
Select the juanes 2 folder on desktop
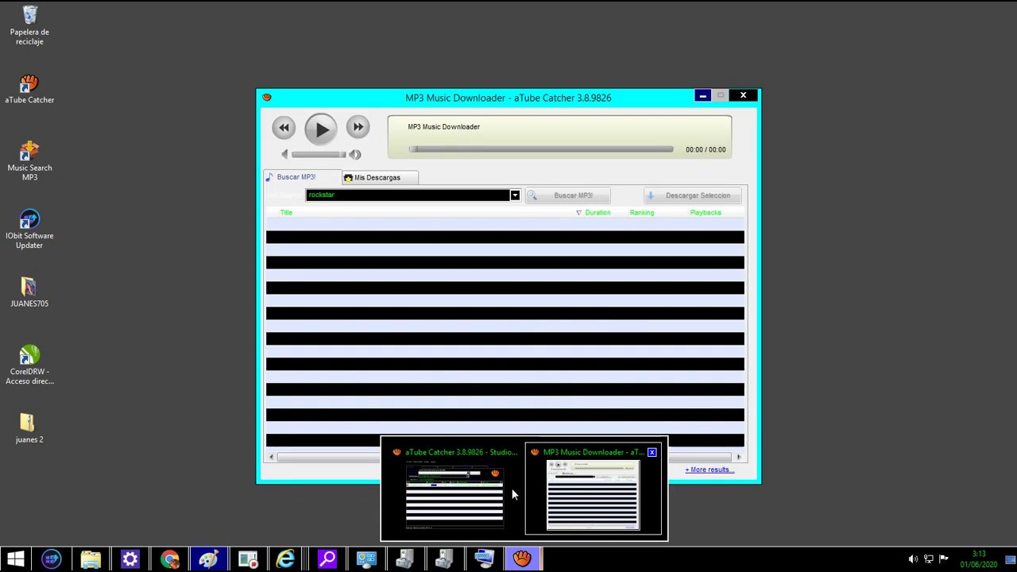(29, 429)
